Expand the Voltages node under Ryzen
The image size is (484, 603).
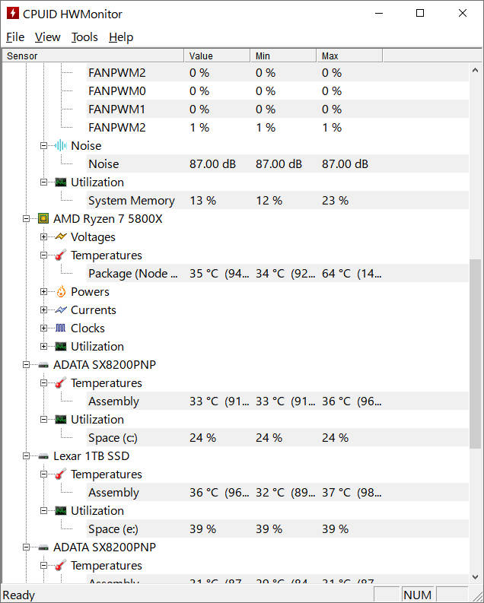[43, 237]
